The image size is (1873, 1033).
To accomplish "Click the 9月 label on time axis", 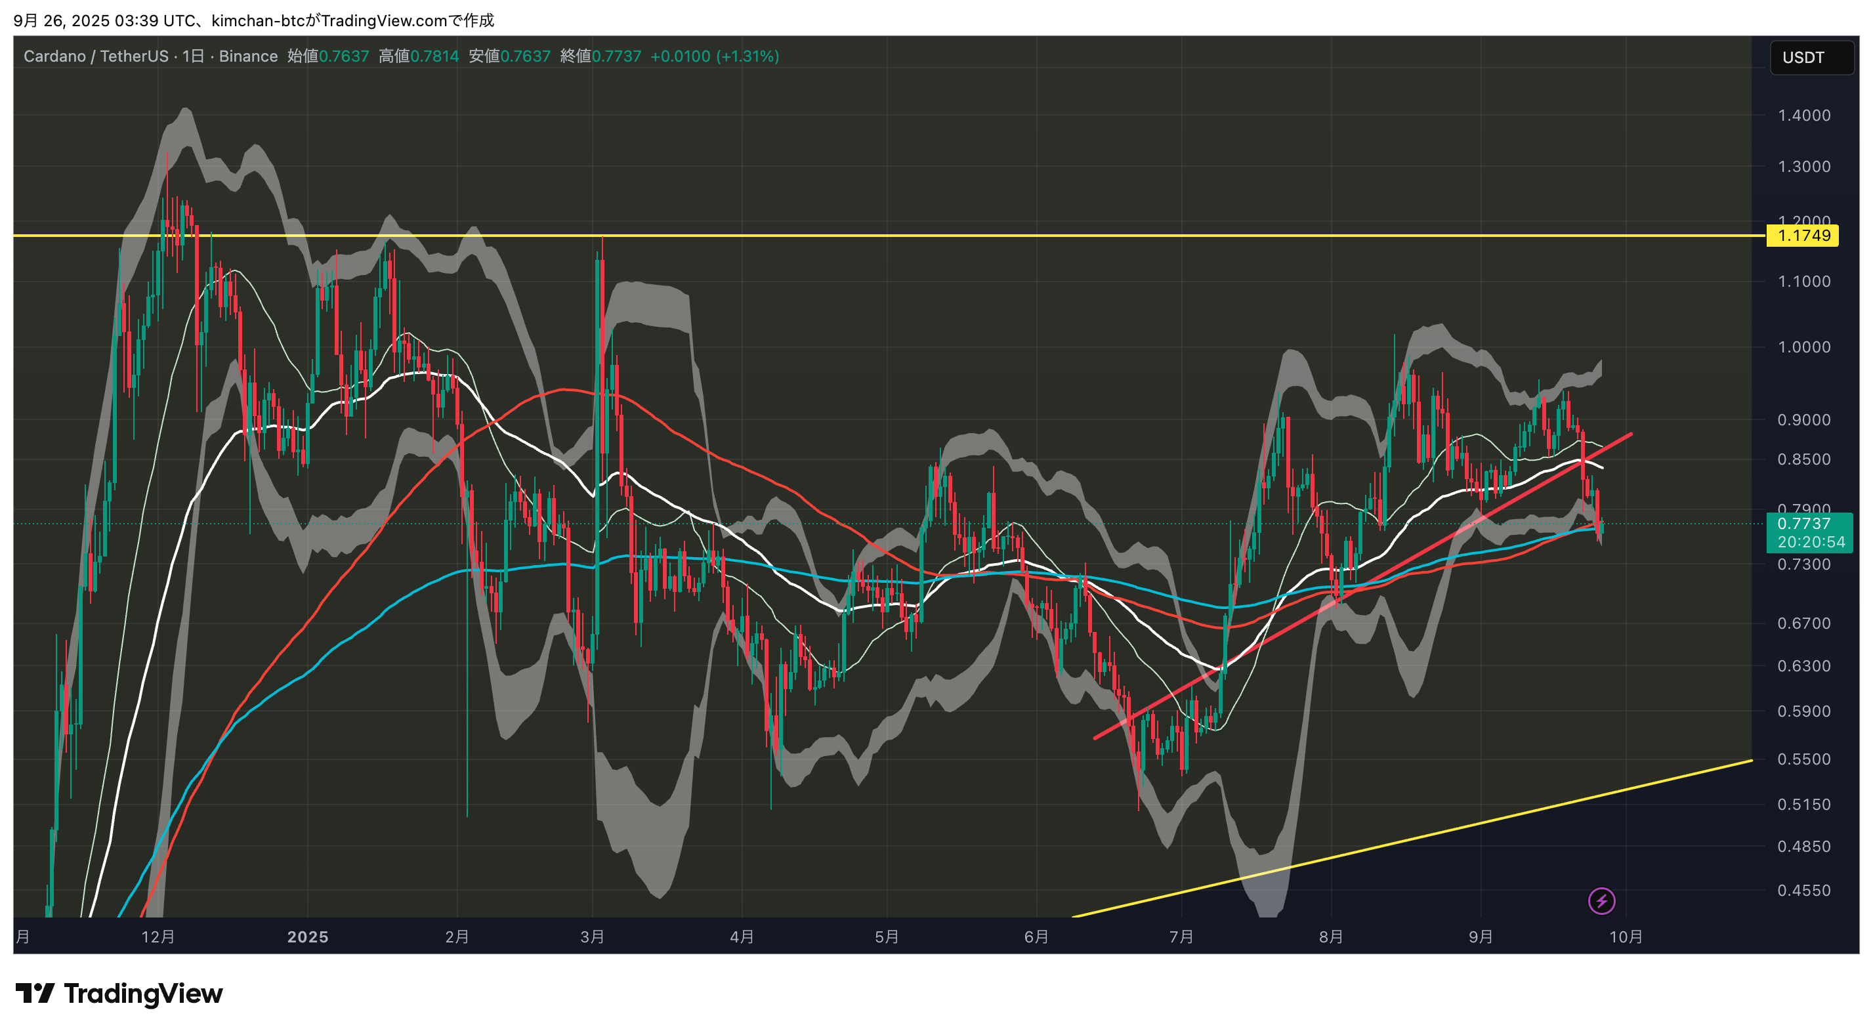I will pyautogui.click(x=1480, y=937).
